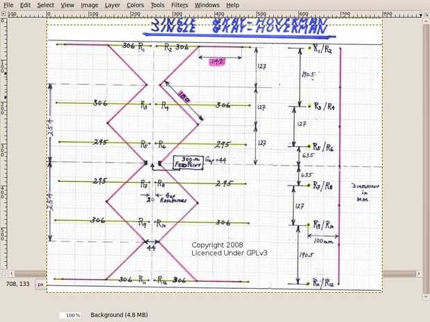
Task: Open the Select menu
Action: 46,6
